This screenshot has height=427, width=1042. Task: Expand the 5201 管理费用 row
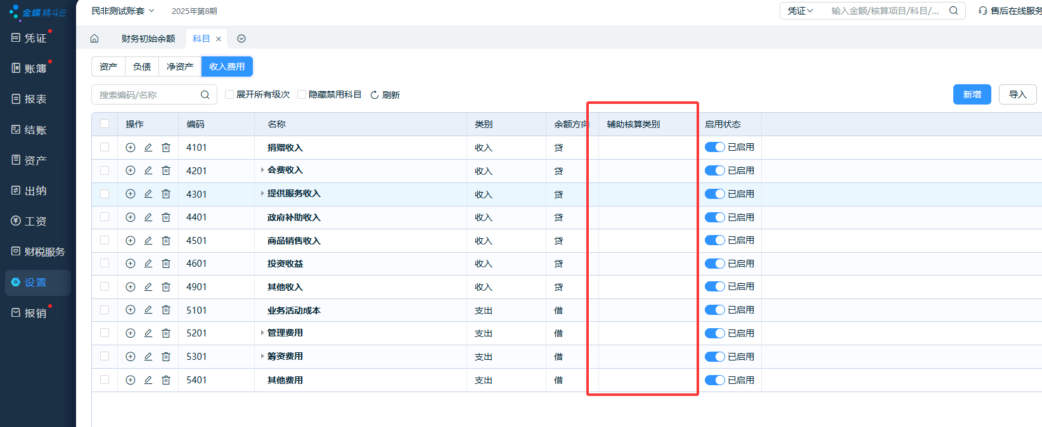(262, 333)
